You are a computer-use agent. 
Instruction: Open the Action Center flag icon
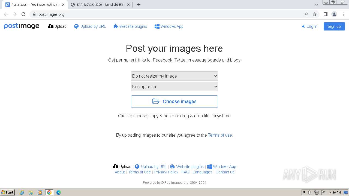[x=323, y=192]
